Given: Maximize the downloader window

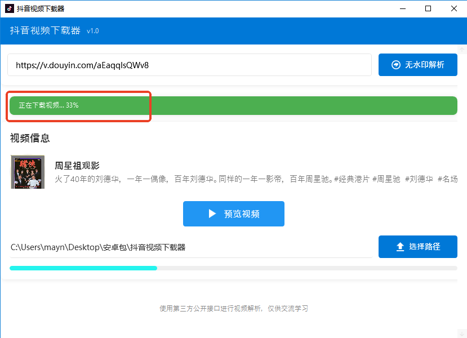Looking at the screenshot, I should [x=428, y=8].
